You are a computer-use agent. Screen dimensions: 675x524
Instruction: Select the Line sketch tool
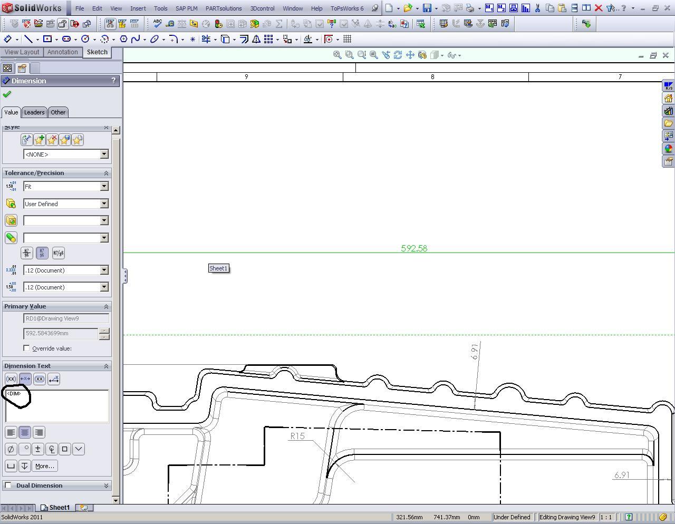coord(28,39)
